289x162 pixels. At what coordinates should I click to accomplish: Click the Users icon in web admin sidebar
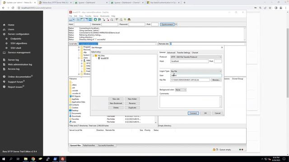pyautogui.click(x=4, y=29)
